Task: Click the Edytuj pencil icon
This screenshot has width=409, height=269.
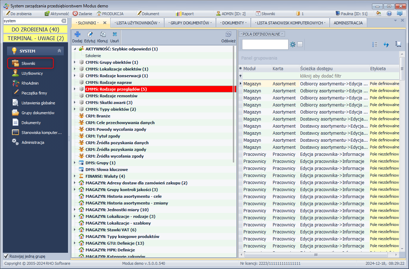Action: (90, 35)
